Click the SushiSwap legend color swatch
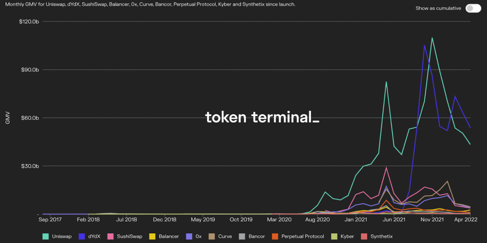The height and width of the screenshot is (243, 487). pos(111,236)
